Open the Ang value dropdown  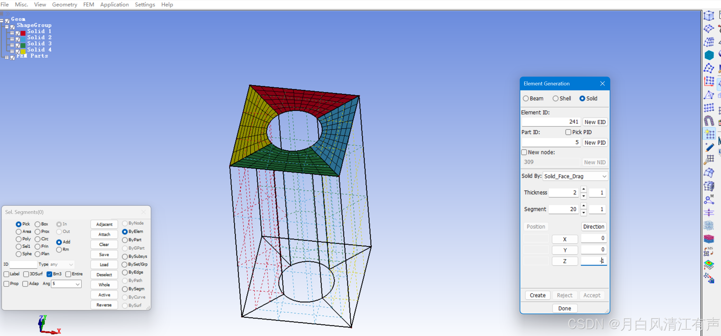(x=77, y=284)
